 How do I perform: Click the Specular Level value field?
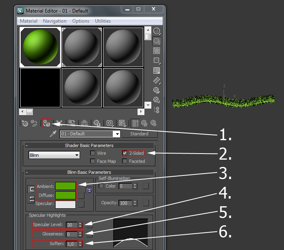pyautogui.click(x=72, y=225)
